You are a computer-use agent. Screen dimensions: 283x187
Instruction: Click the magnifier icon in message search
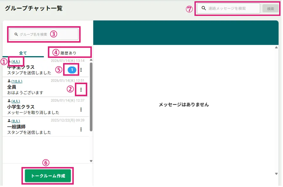[x=204, y=9]
